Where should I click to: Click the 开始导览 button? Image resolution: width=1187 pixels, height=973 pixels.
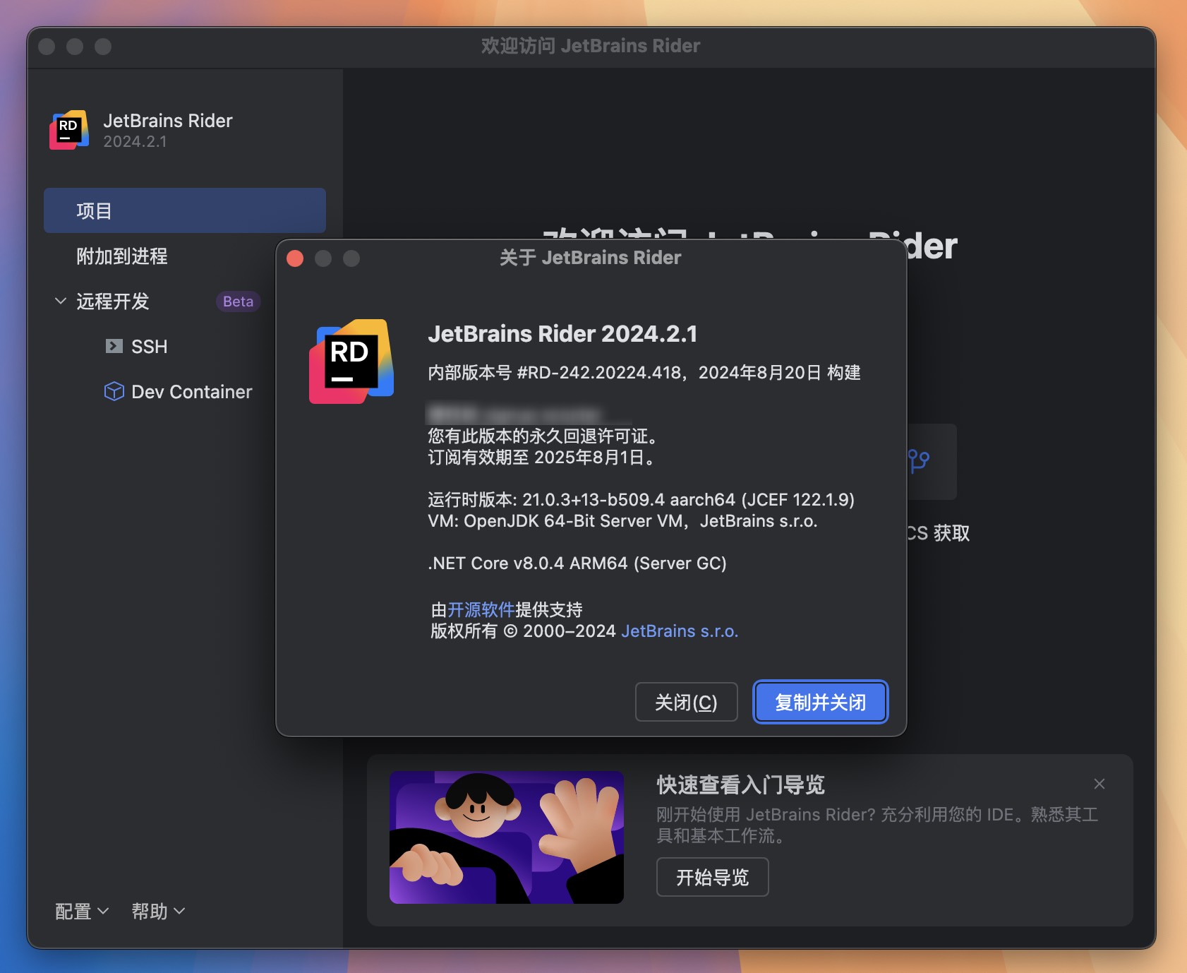[712, 877]
